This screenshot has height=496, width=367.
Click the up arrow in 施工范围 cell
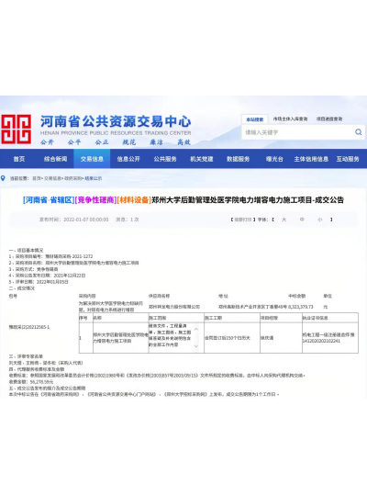(x=196, y=330)
